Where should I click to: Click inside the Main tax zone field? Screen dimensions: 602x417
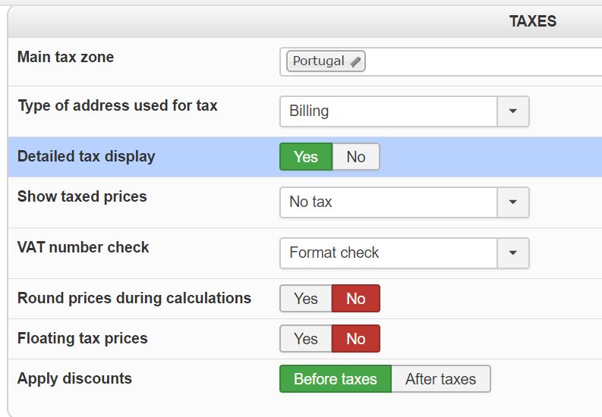[441, 61]
